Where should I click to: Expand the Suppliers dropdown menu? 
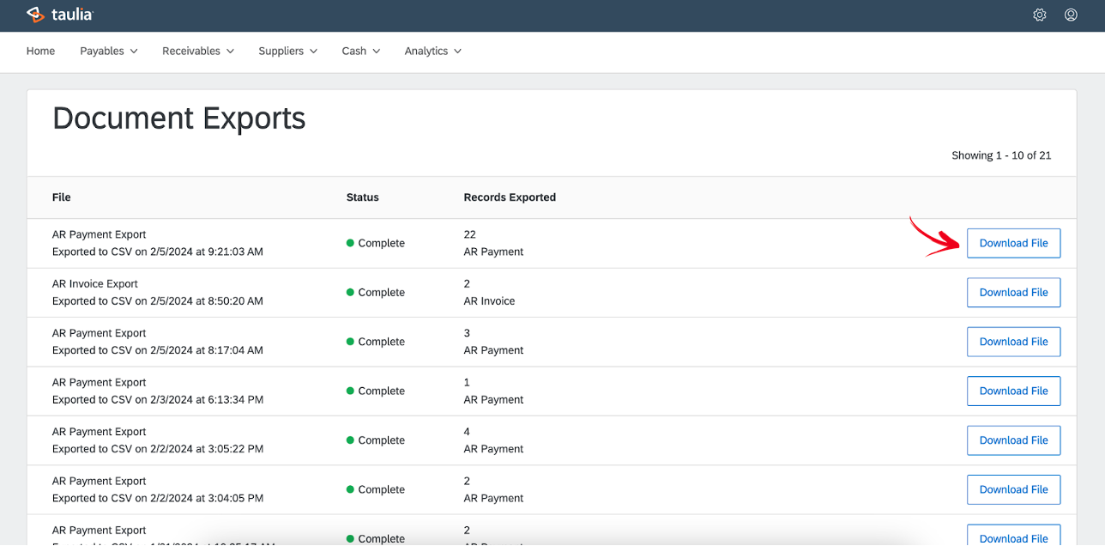(288, 51)
